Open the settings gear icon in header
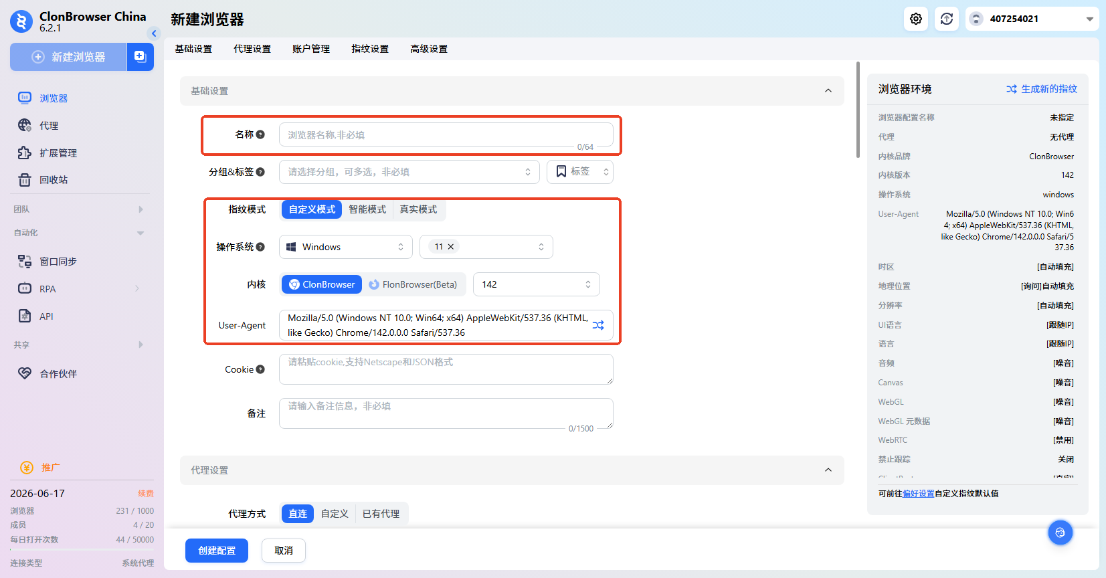This screenshot has height=578, width=1106. pyautogui.click(x=916, y=19)
